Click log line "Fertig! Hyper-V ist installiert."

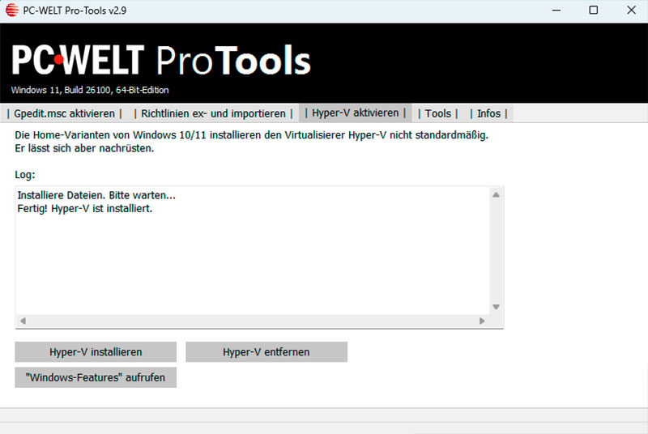[x=85, y=209]
